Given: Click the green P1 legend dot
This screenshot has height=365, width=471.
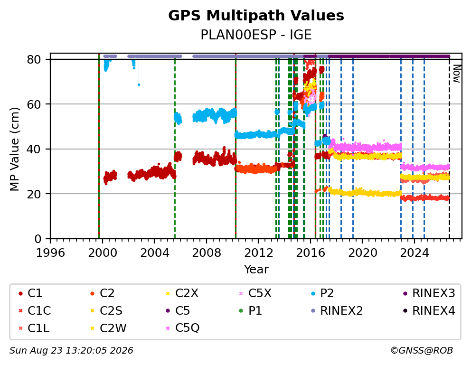Looking at the screenshot, I should tap(241, 311).
